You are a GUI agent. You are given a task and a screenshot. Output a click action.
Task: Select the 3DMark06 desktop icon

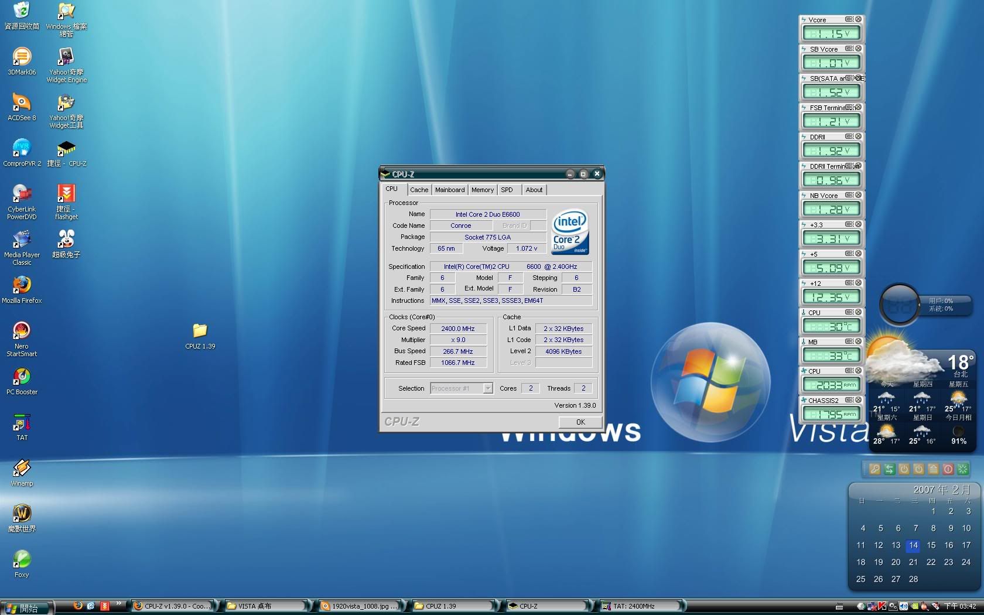click(22, 61)
